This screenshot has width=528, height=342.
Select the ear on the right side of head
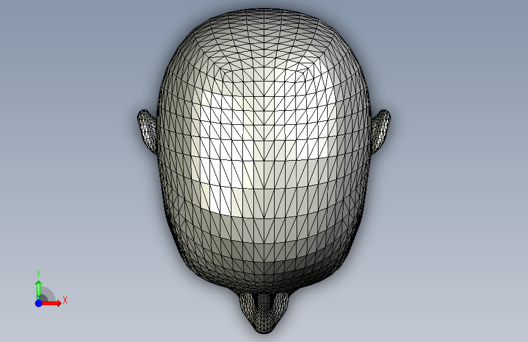pos(381,131)
